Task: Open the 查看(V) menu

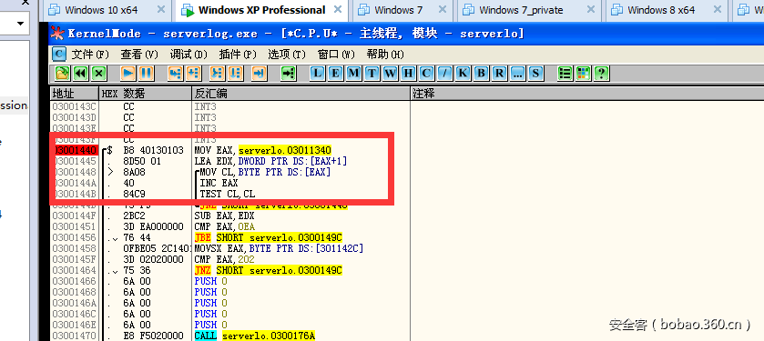Action: pyautogui.click(x=140, y=54)
